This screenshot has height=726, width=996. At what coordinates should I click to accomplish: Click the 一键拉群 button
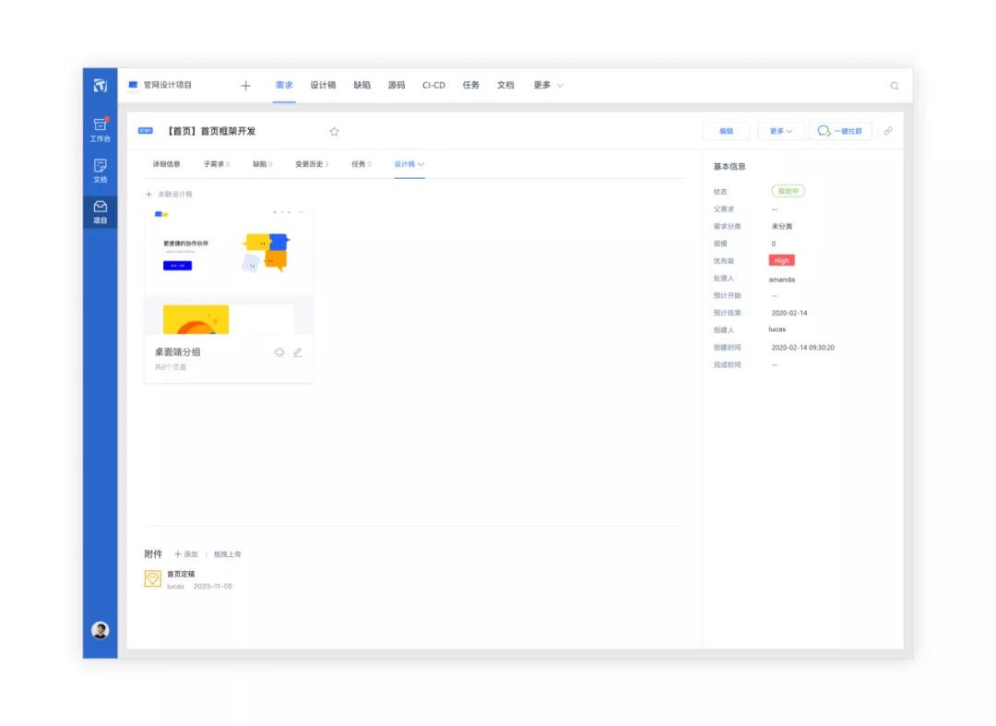point(840,132)
